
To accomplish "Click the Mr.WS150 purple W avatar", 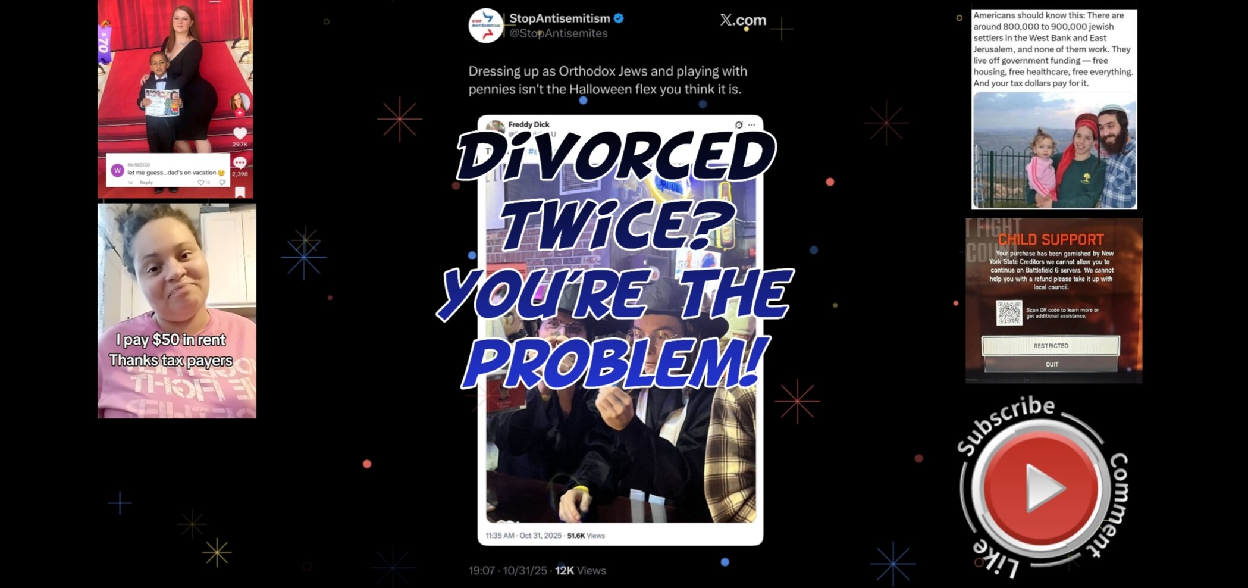I will (117, 170).
